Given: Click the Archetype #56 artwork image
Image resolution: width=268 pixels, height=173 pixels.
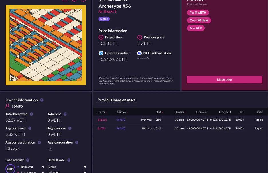Looking at the screenshot, I should click(46, 45).
